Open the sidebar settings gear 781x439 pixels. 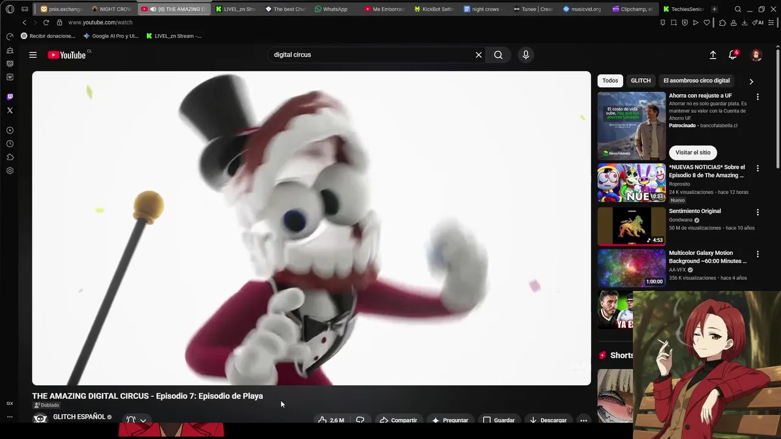[x=10, y=171]
